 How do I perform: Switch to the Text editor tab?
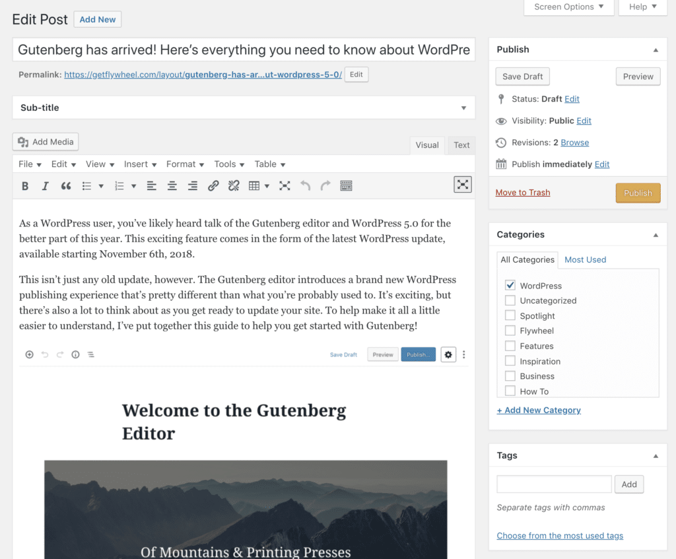[461, 145]
